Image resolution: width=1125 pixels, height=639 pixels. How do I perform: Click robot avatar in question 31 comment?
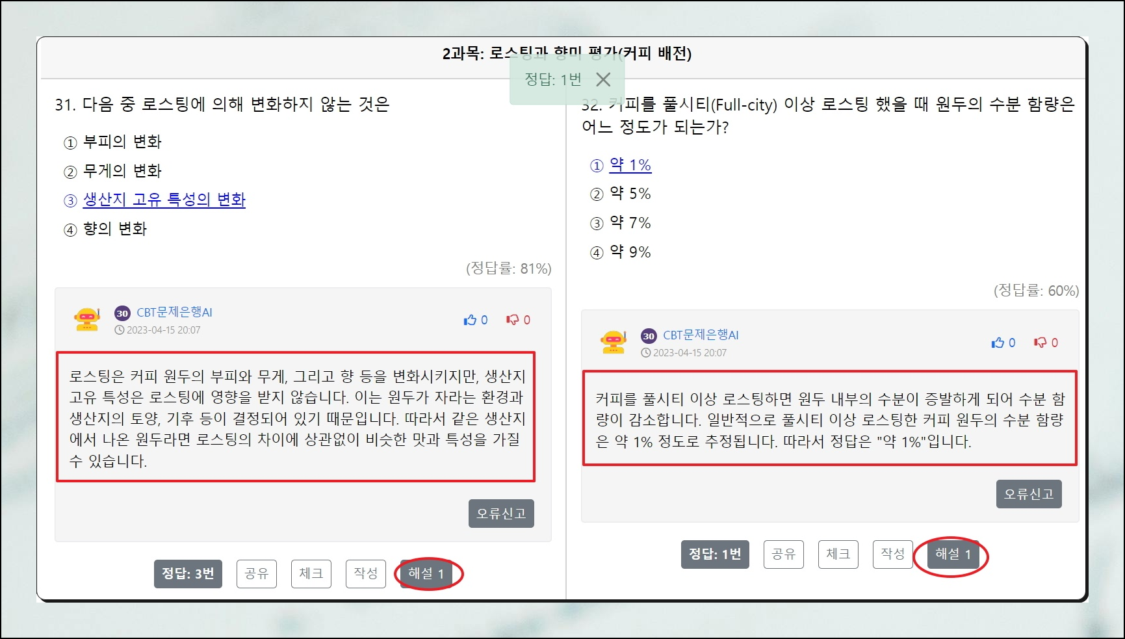click(x=87, y=319)
